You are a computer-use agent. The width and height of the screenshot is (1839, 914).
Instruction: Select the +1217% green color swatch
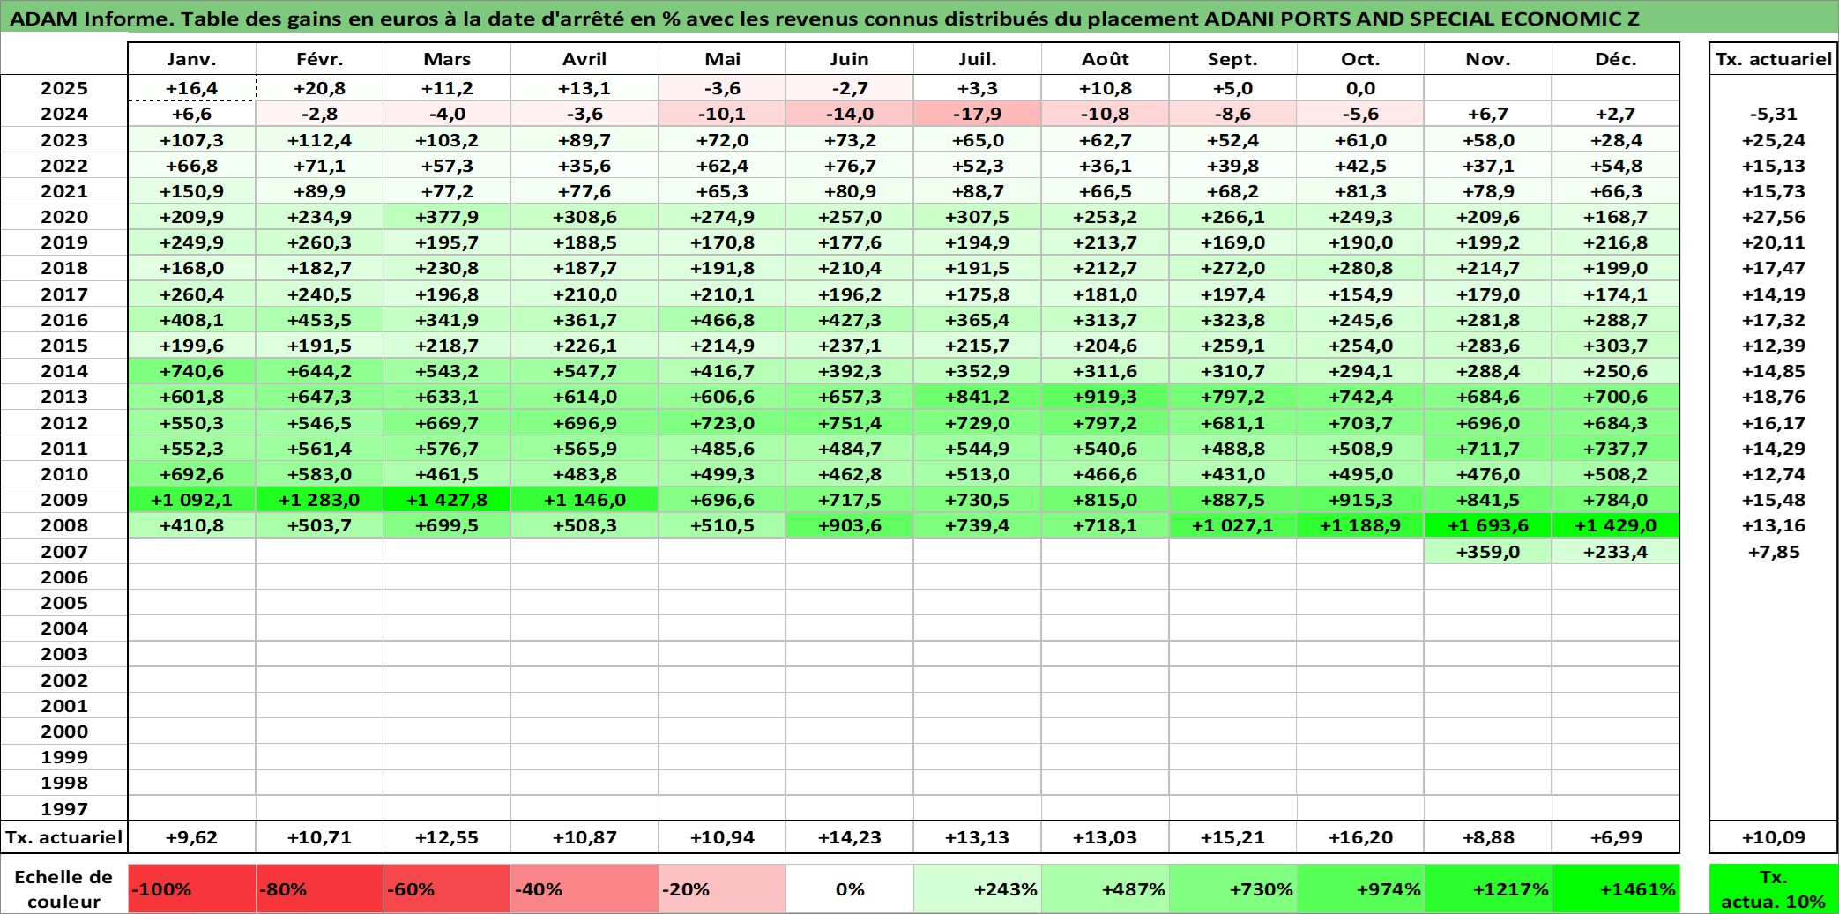click(1488, 888)
